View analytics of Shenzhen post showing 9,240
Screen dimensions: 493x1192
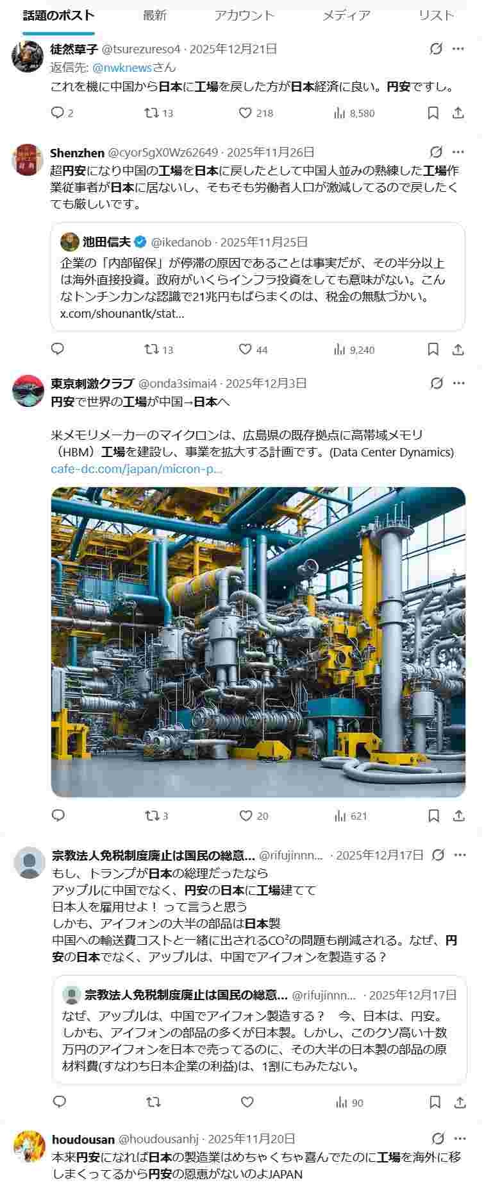tap(354, 349)
